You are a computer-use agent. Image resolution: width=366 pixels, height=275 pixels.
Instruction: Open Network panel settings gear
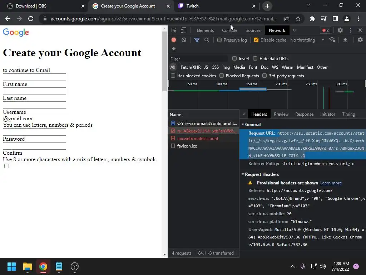(360, 40)
